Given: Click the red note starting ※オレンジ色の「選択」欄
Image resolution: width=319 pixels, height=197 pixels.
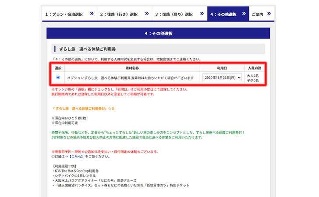Looking at the screenshot, I should point(120,89).
